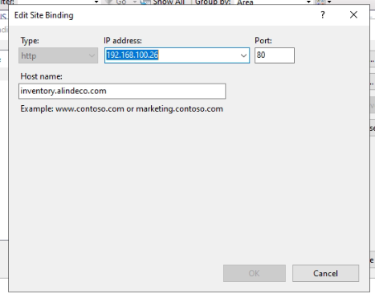Screen dimensions: 375x298
Task: Click Show All in the background toolbar
Action: pos(169,2)
